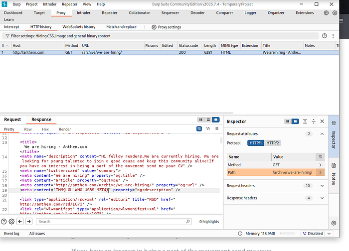Open the Extensions tab
This screenshot has width=349, height=251.
pyautogui.click(x=305, y=13)
